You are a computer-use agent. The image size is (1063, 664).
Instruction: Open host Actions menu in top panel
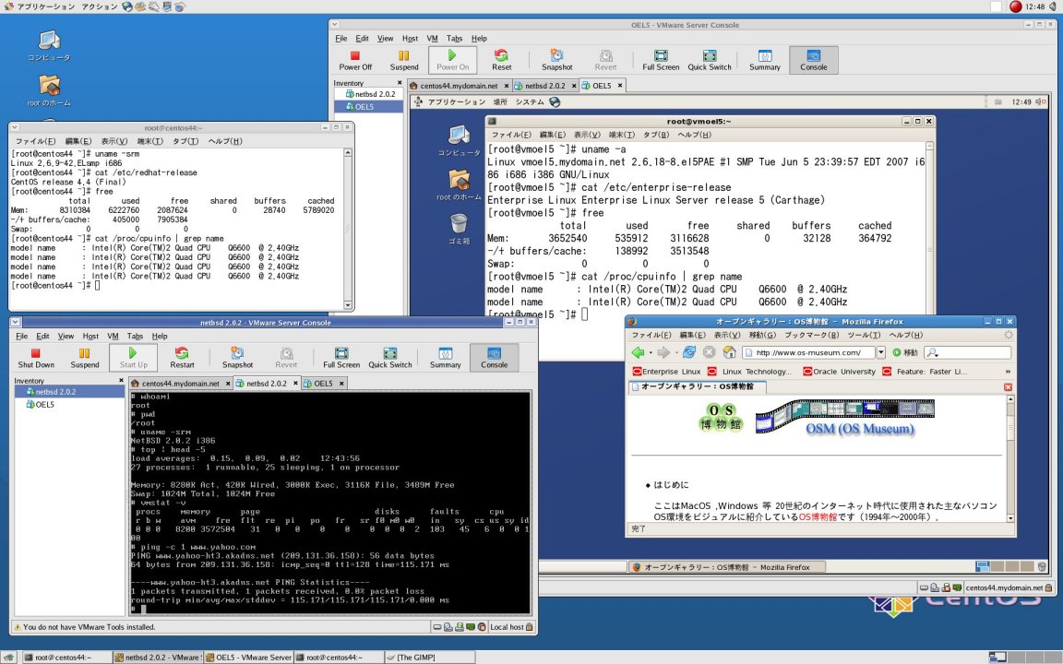[99, 6]
